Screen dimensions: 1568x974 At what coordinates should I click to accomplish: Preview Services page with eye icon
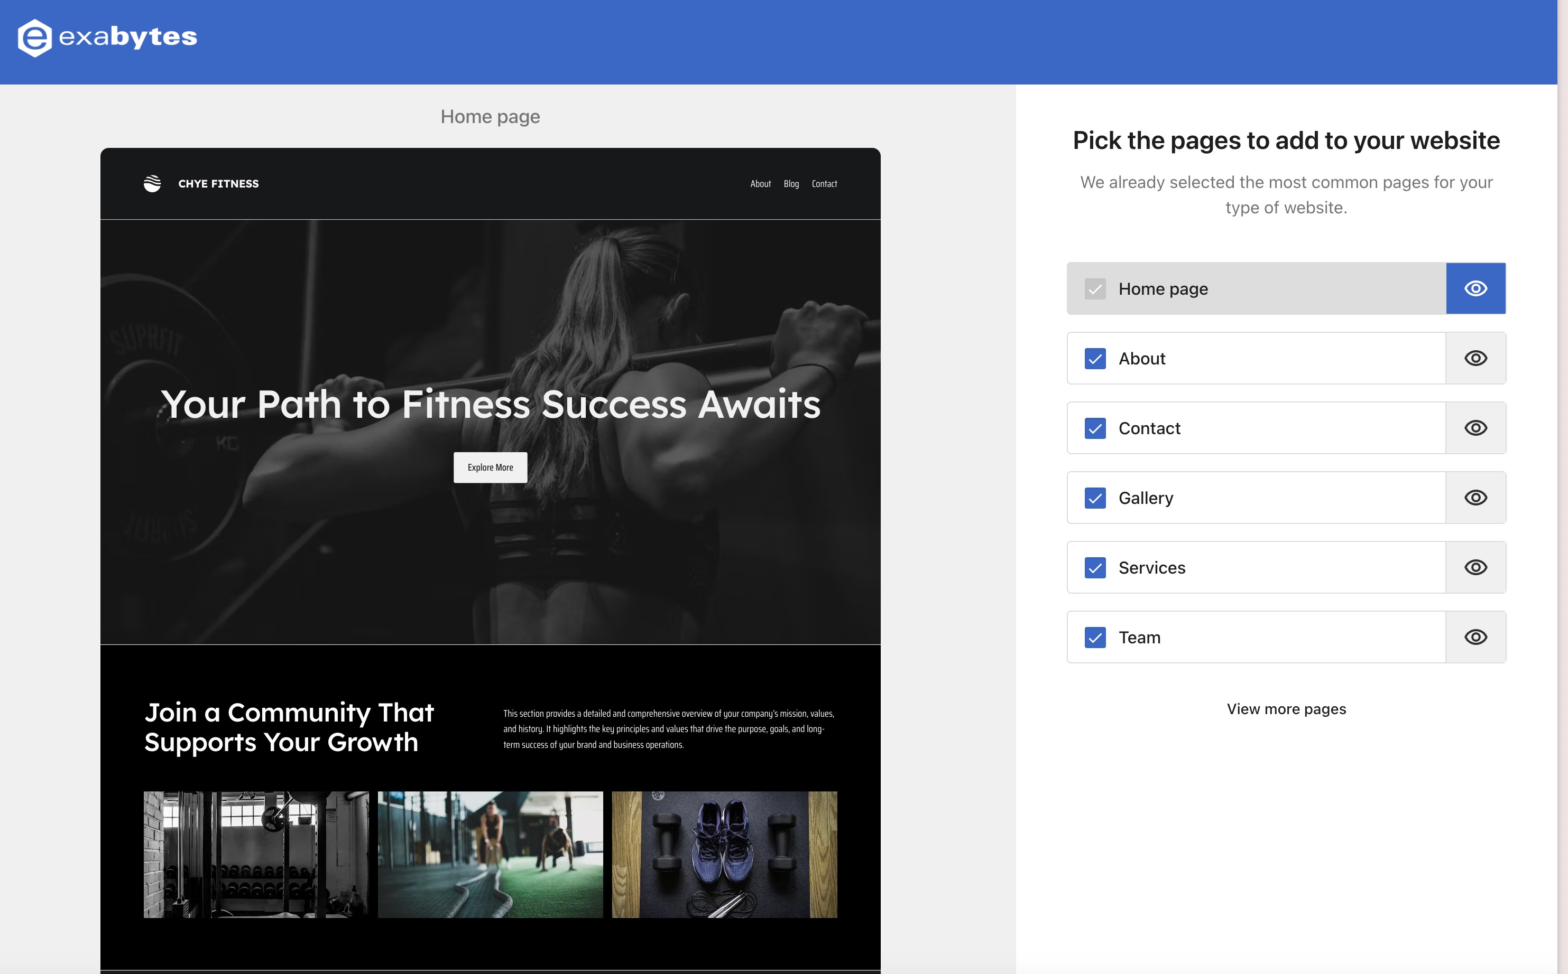(1475, 567)
